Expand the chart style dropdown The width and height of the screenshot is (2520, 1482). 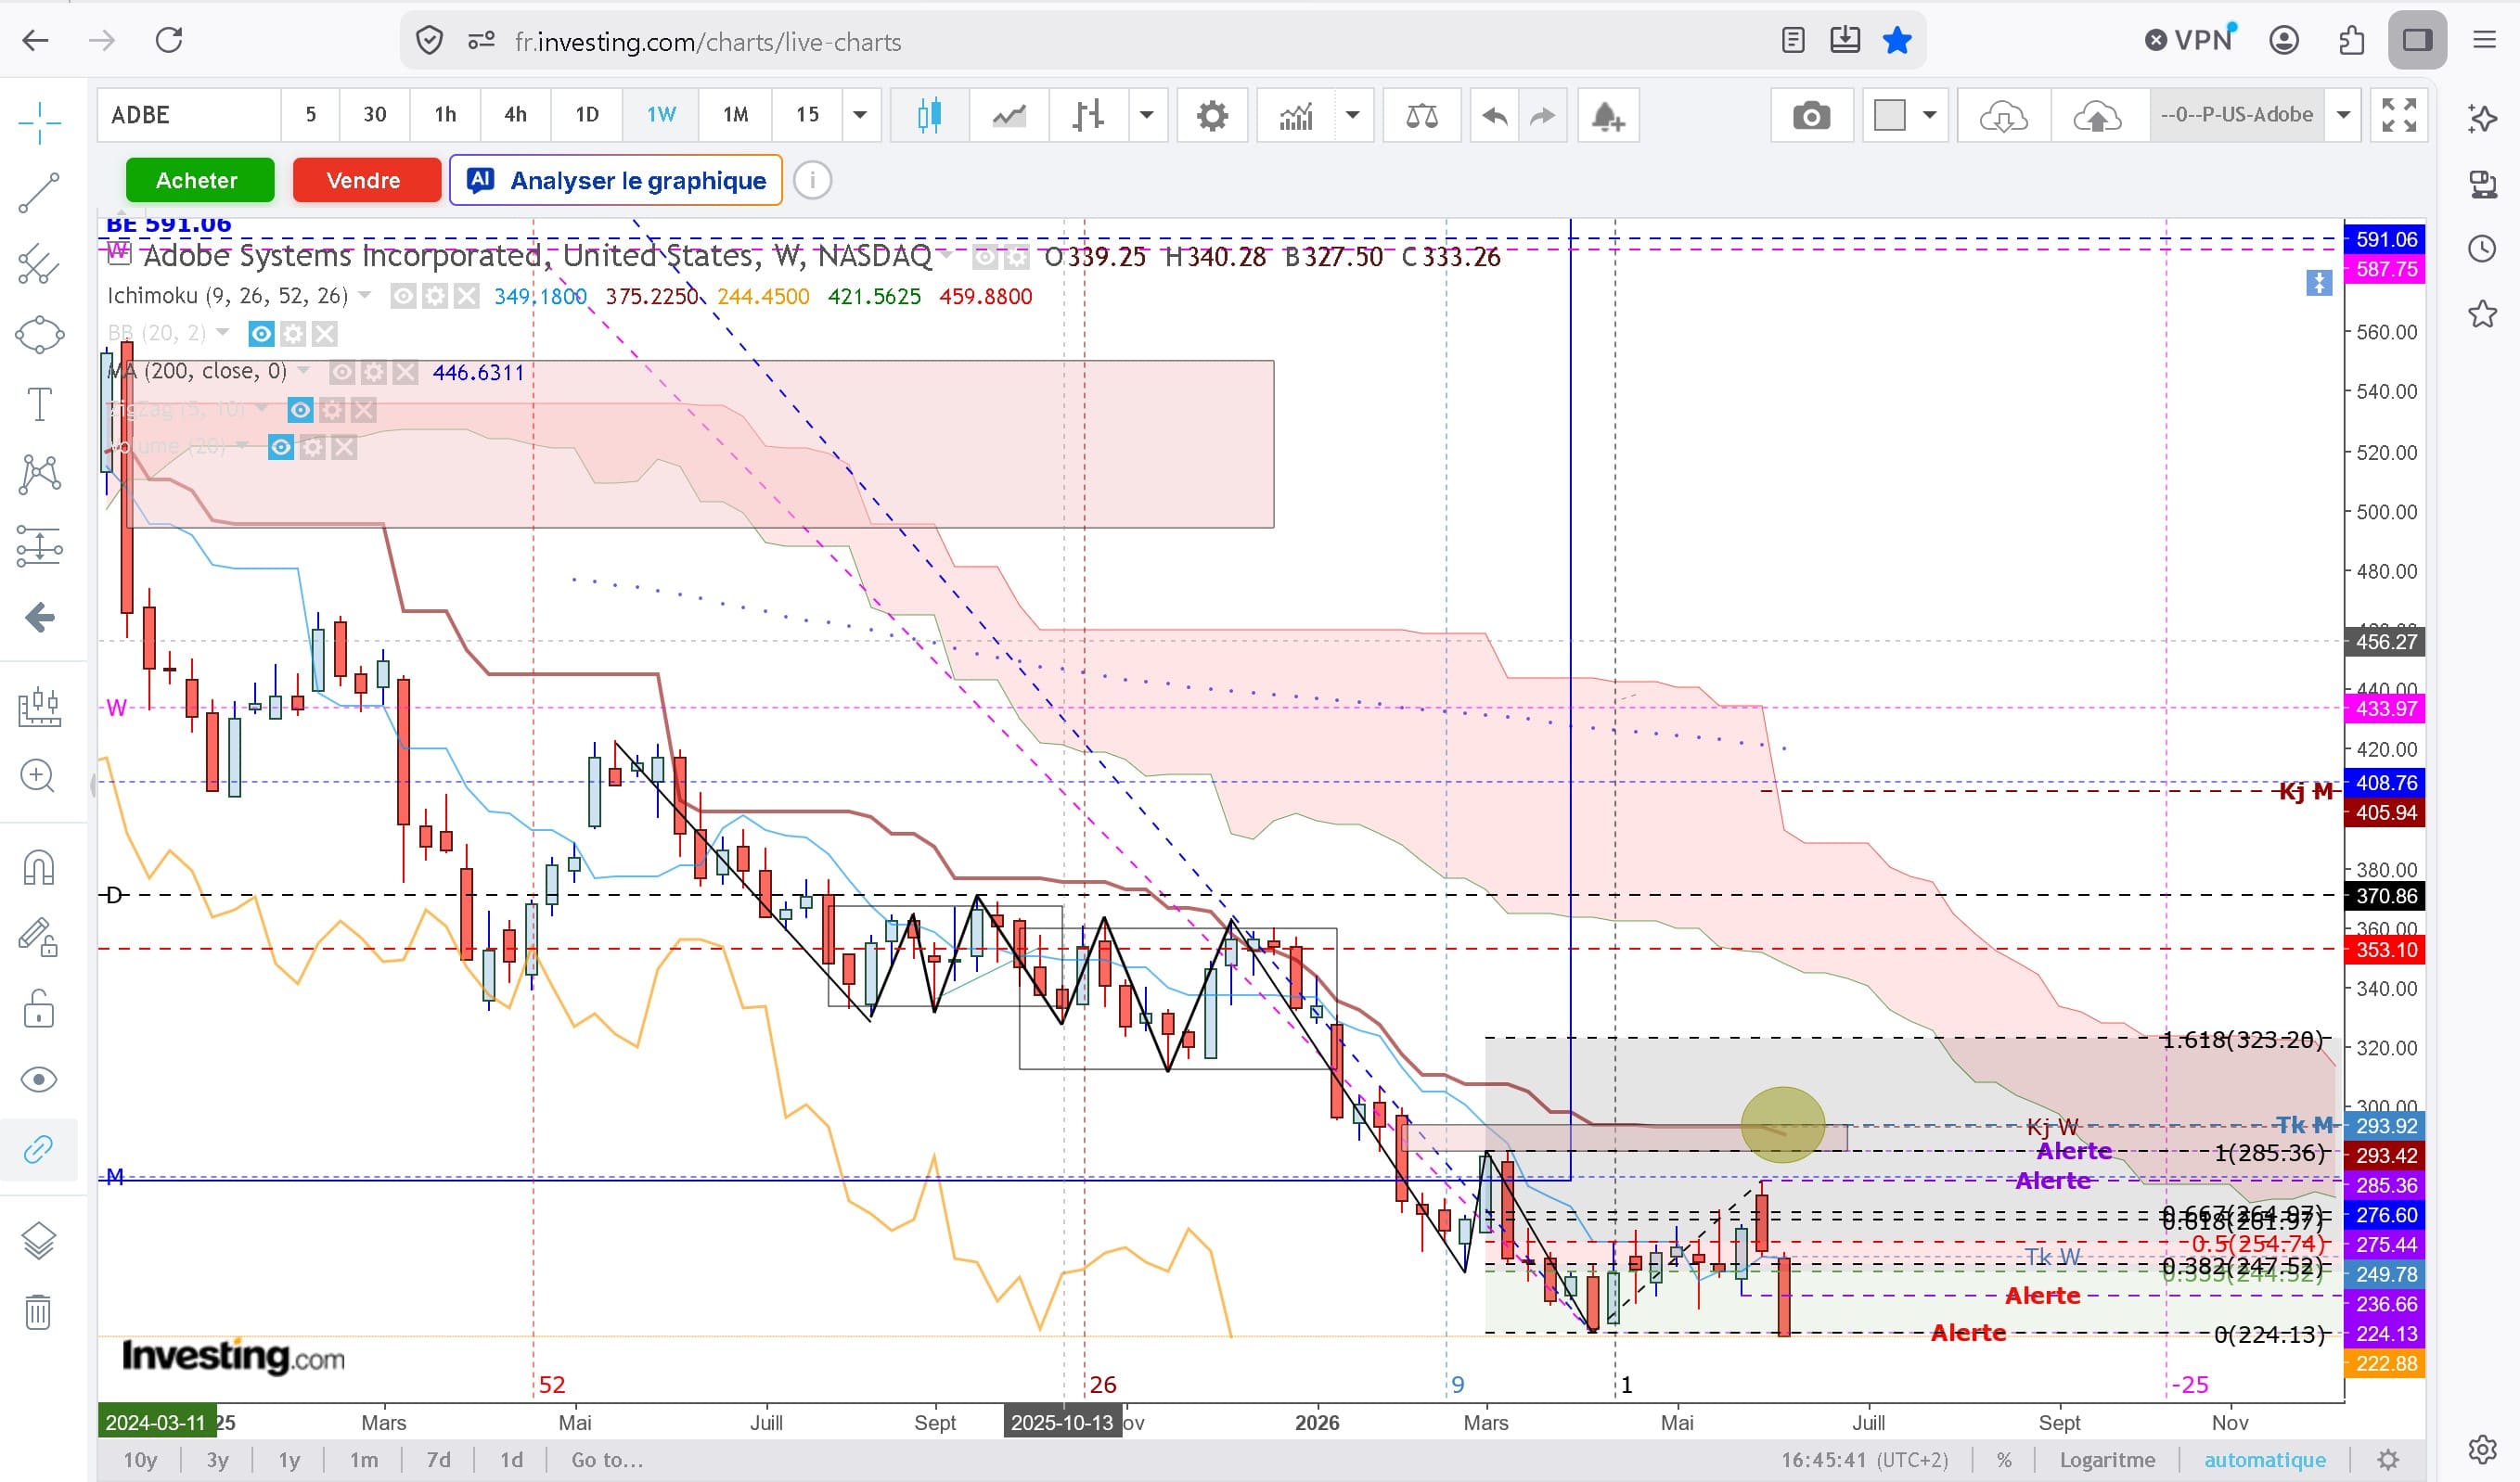[x=1147, y=115]
